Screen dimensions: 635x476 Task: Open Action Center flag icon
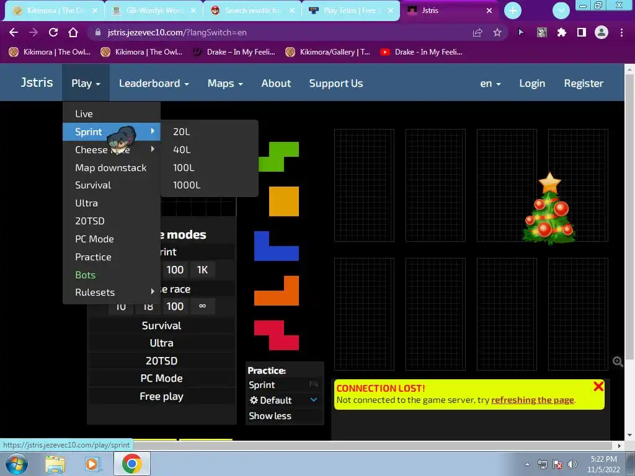click(557, 464)
